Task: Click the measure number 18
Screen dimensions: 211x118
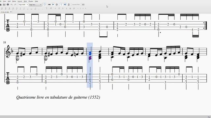Action: coord(4,42)
